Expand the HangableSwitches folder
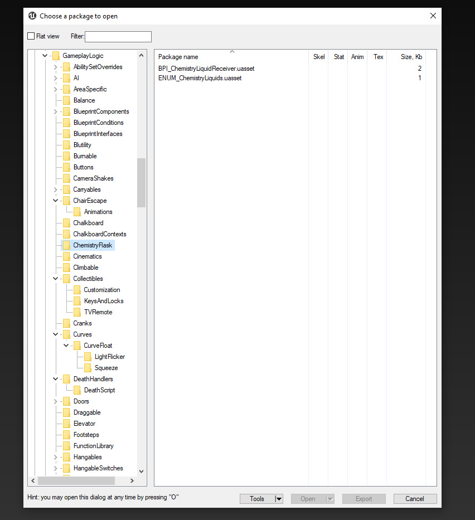 (55, 468)
